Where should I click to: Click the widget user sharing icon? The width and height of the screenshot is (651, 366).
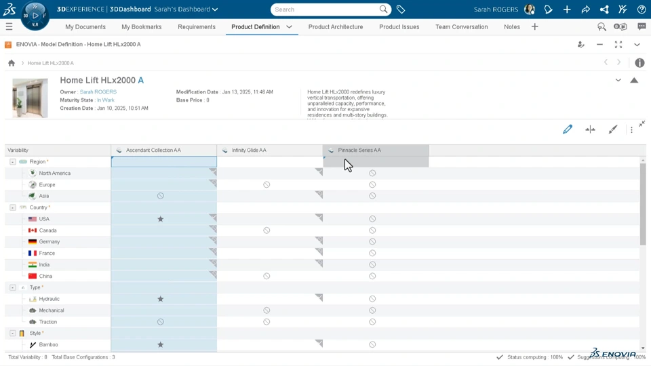[x=581, y=45]
